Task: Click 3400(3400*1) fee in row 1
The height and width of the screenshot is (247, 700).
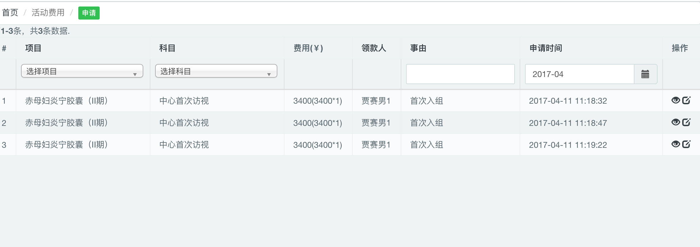Action: point(318,101)
